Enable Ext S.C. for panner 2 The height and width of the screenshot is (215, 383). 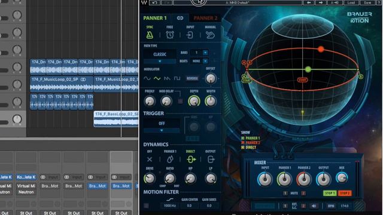pyautogui.click(x=303, y=206)
